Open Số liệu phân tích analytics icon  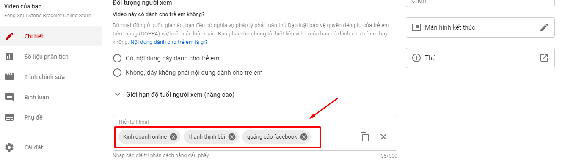tap(9, 57)
